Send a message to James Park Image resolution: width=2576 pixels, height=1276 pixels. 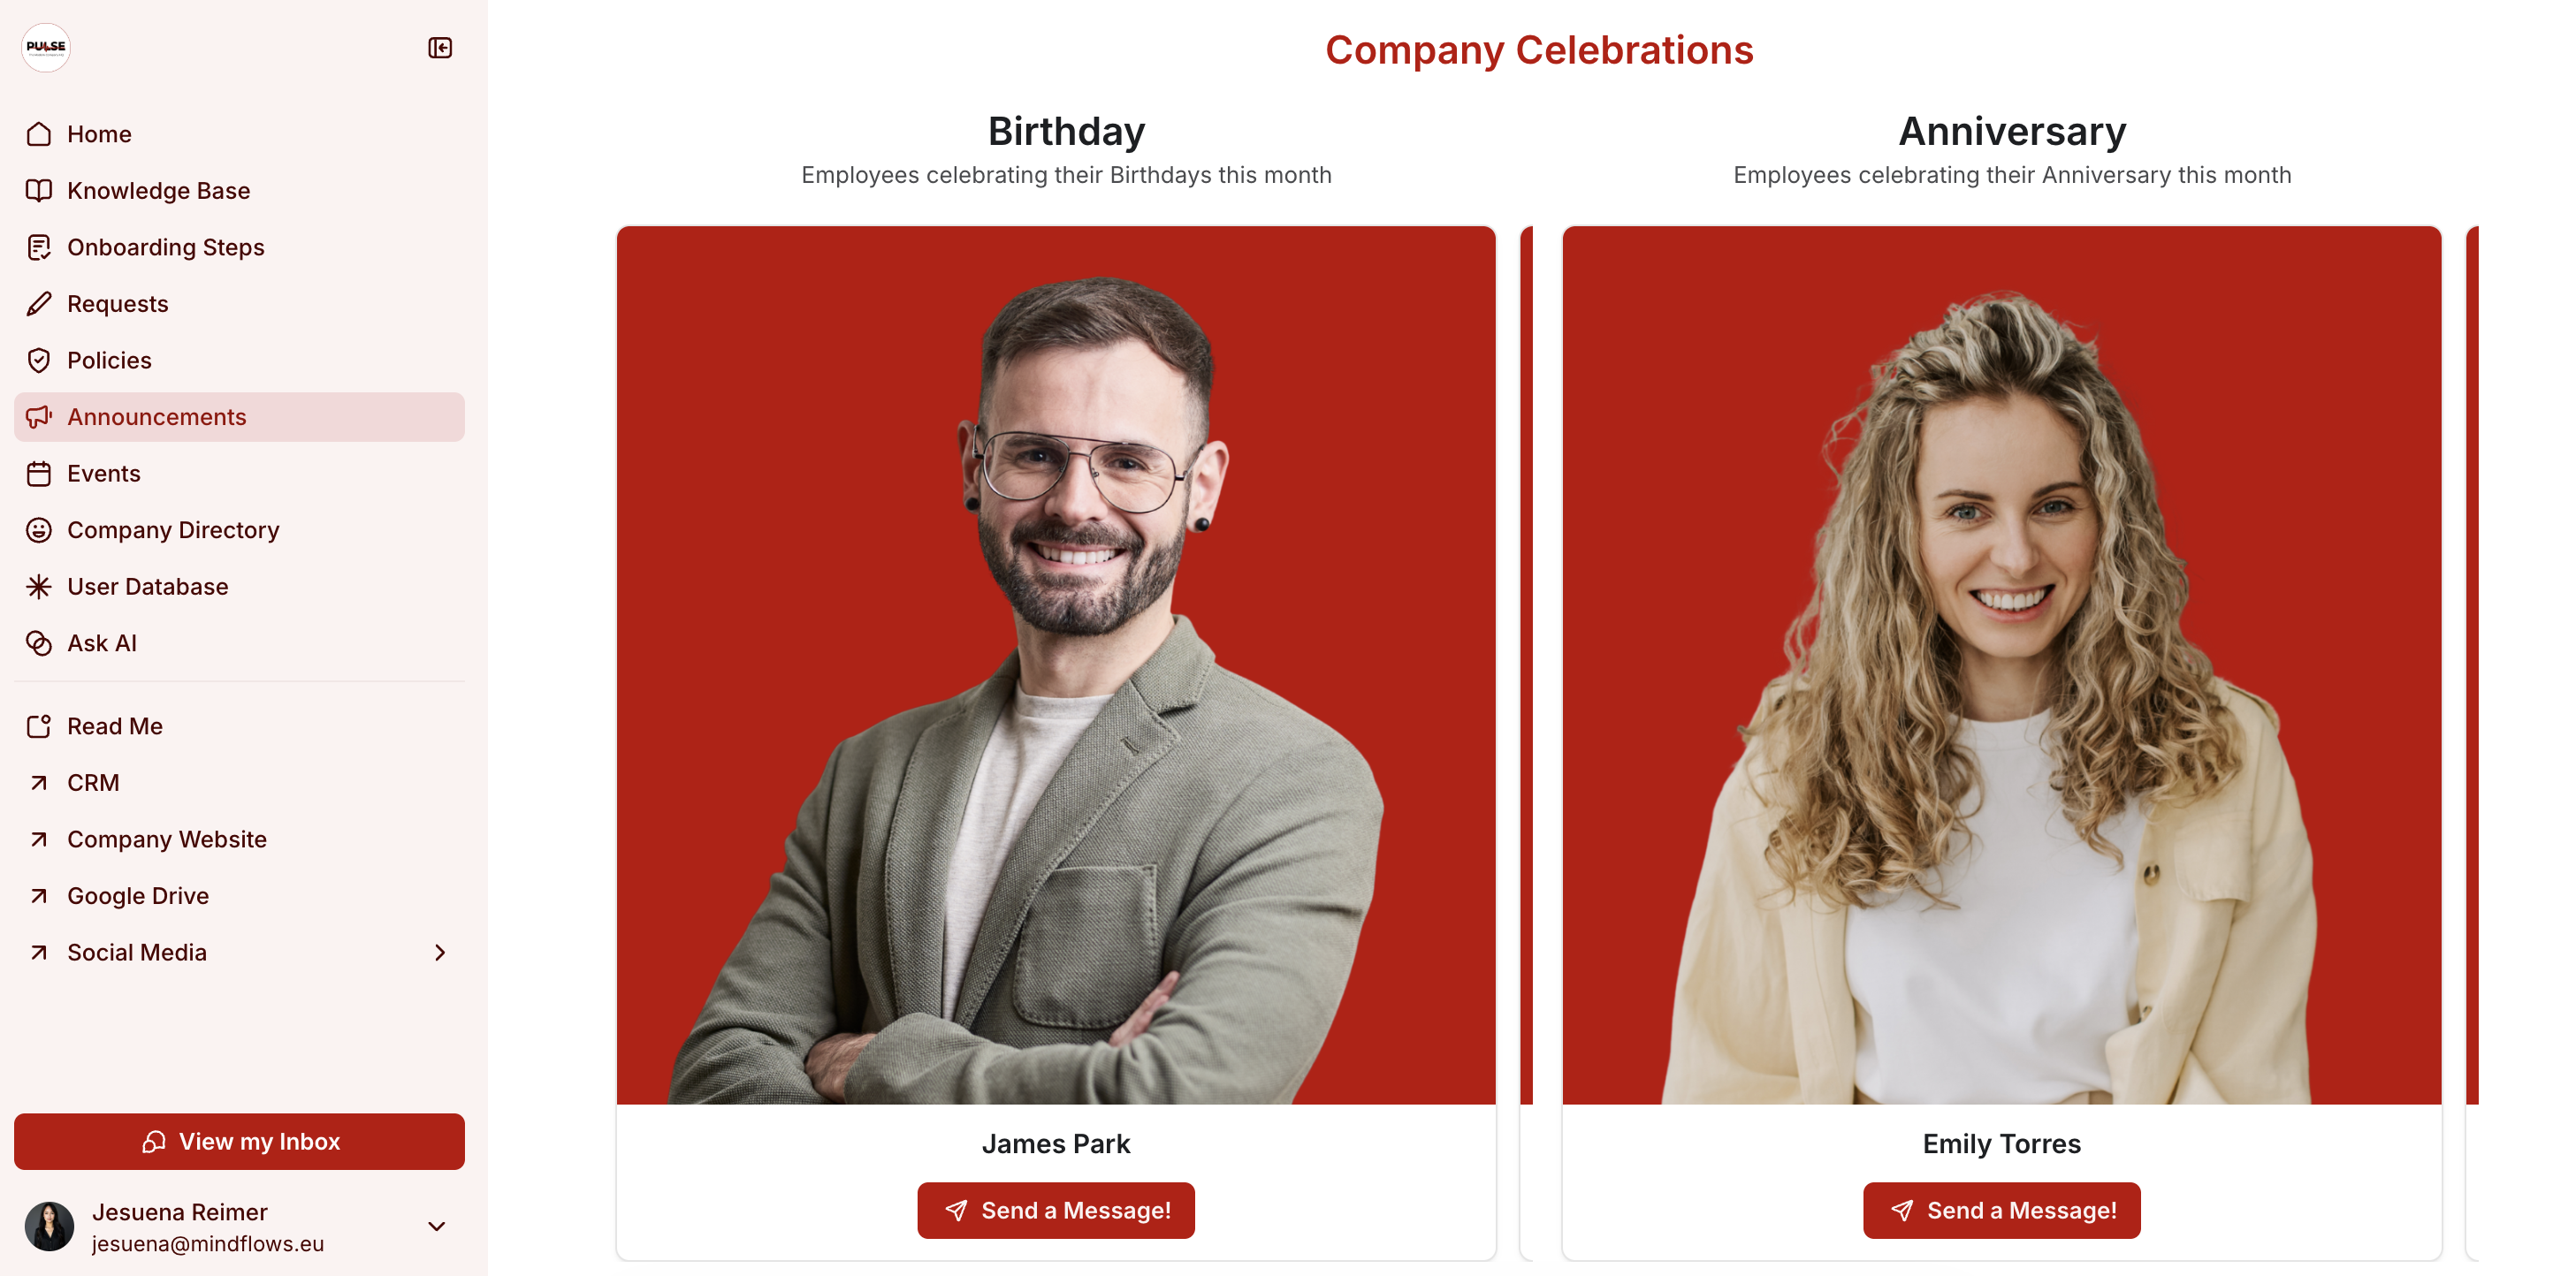point(1056,1210)
